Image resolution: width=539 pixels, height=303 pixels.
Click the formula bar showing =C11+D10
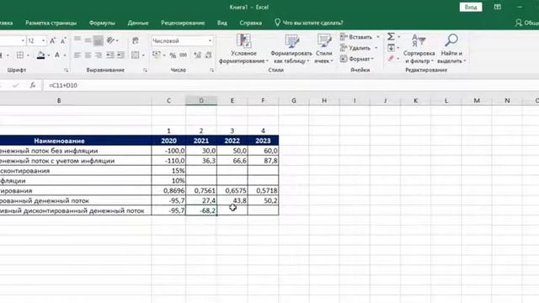[291, 85]
